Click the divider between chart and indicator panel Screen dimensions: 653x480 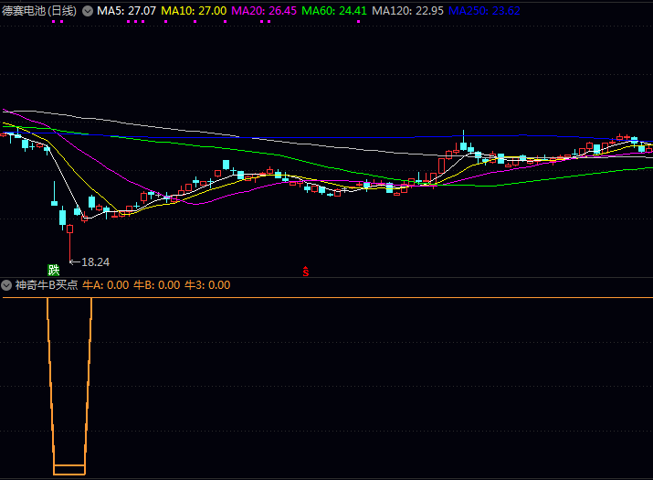326,277
